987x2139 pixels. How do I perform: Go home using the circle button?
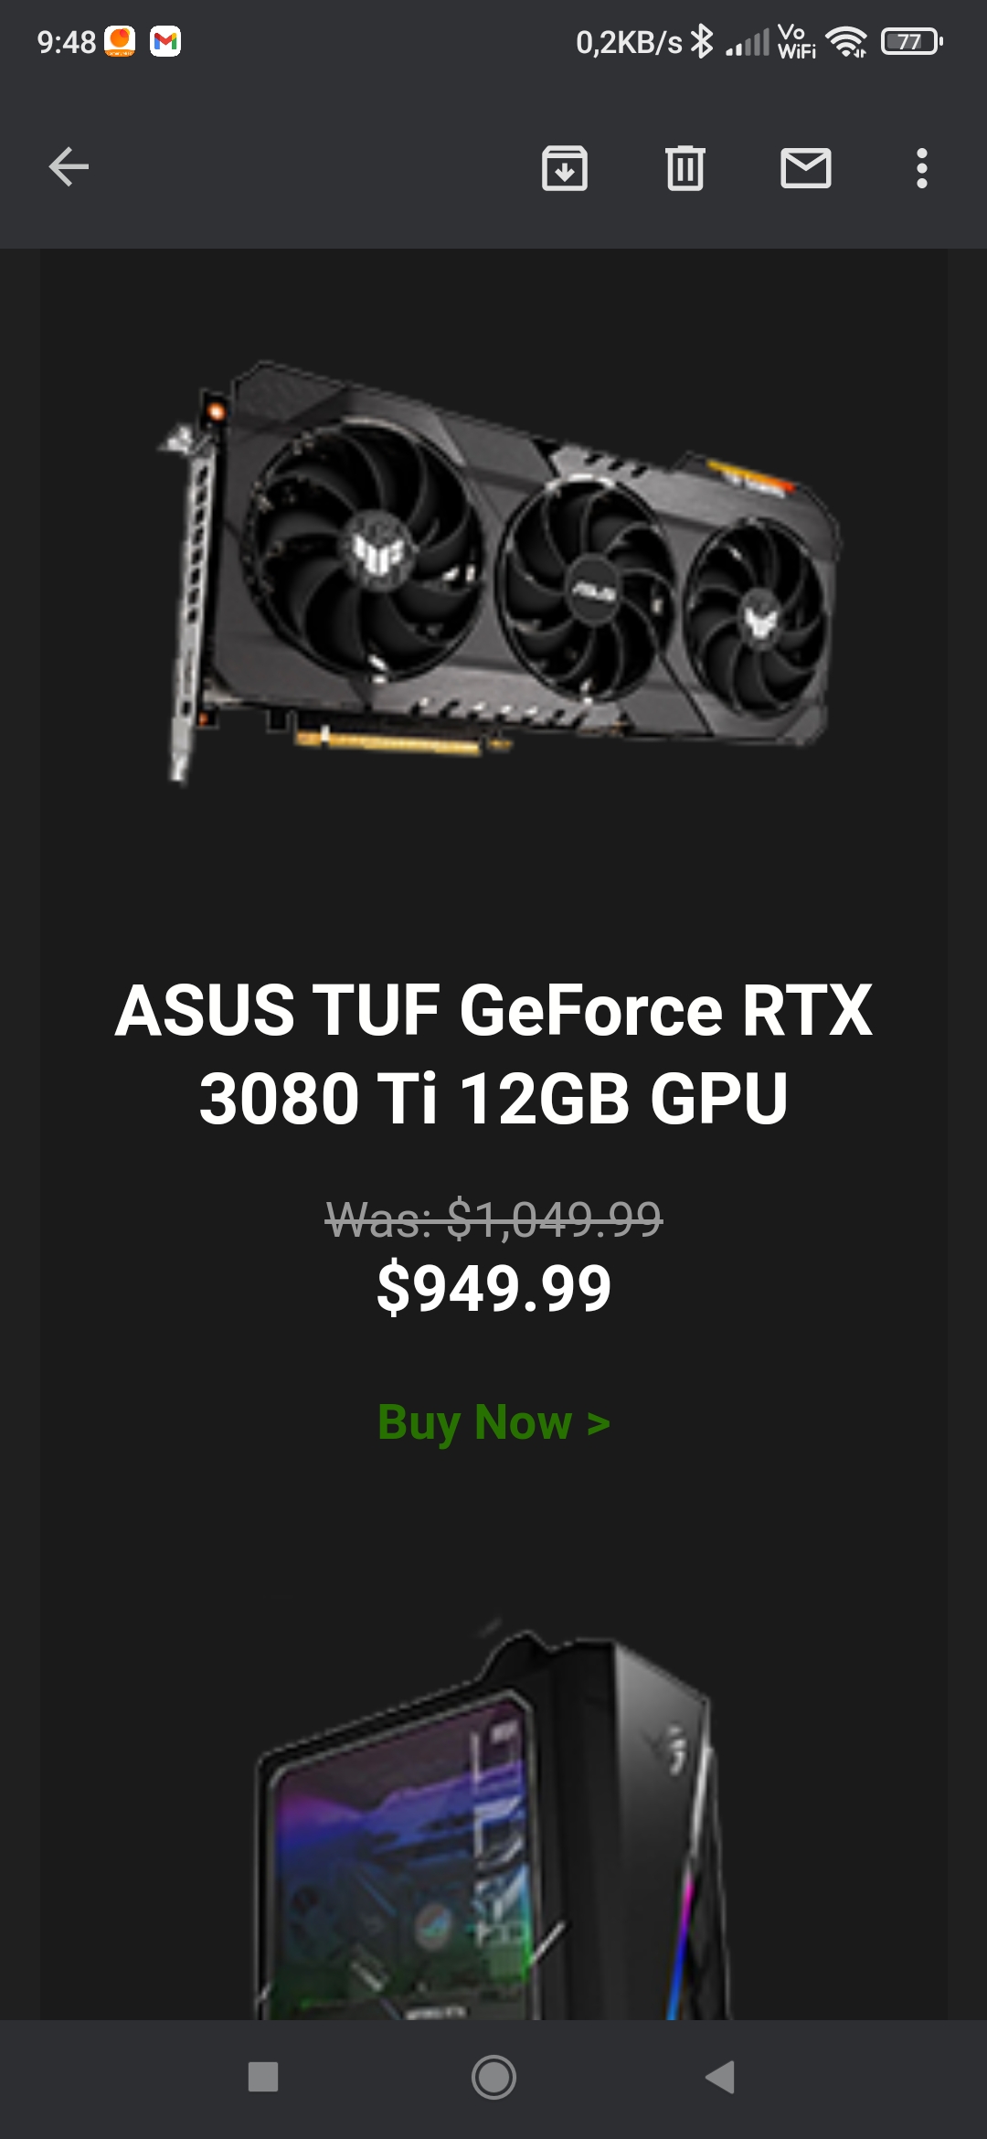point(493,2077)
